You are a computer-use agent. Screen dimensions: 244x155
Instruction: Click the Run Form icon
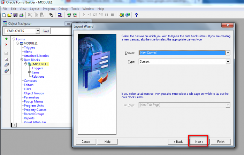(x=69, y=15)
